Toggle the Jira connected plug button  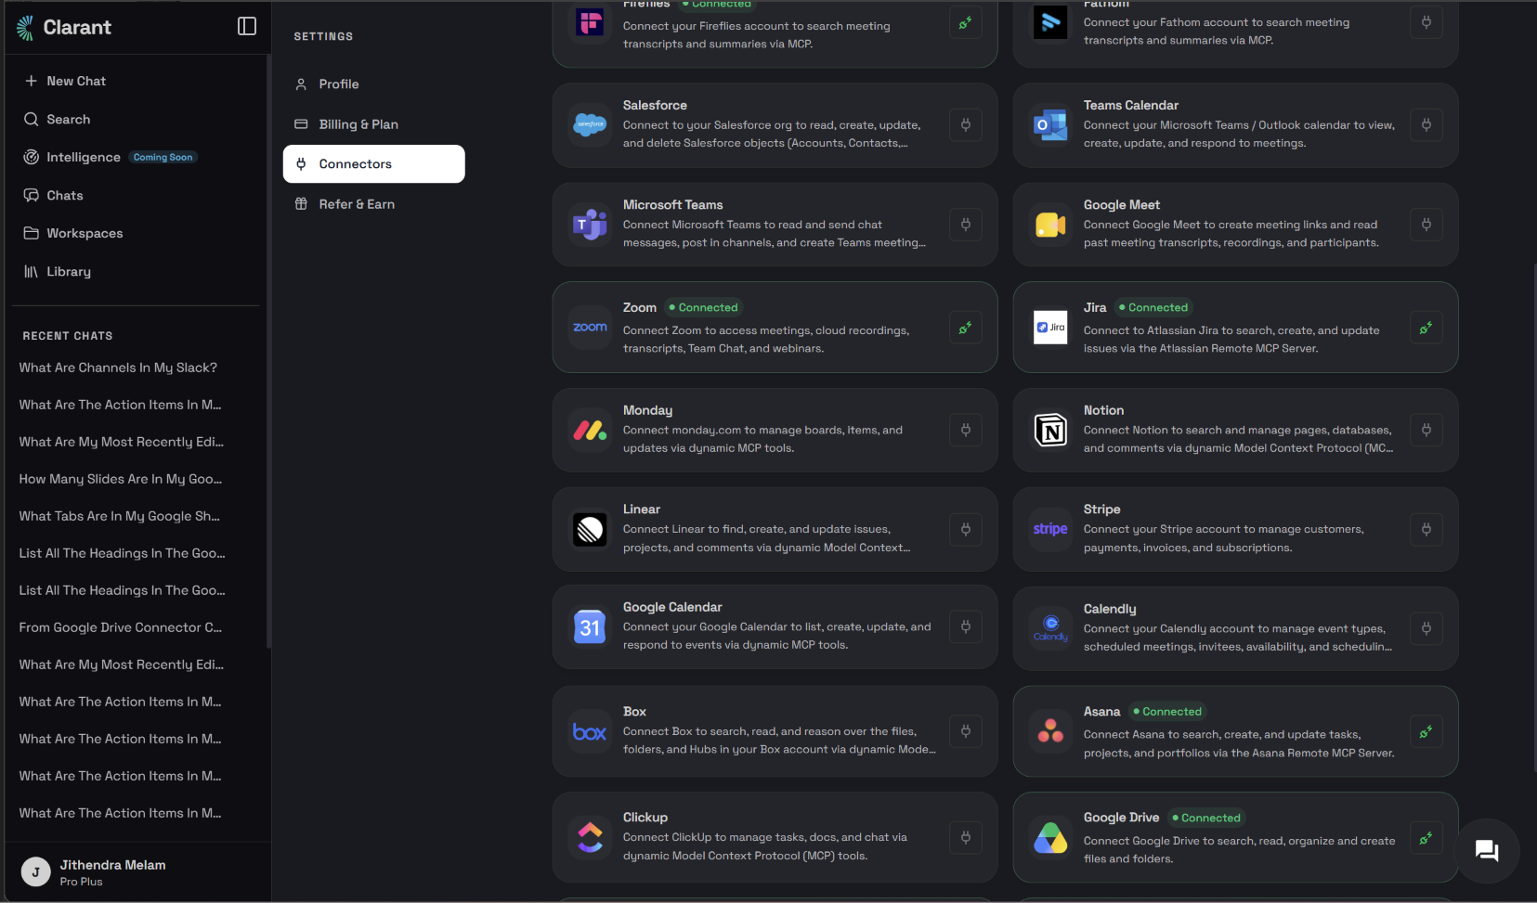click(x=1426, y=328)
